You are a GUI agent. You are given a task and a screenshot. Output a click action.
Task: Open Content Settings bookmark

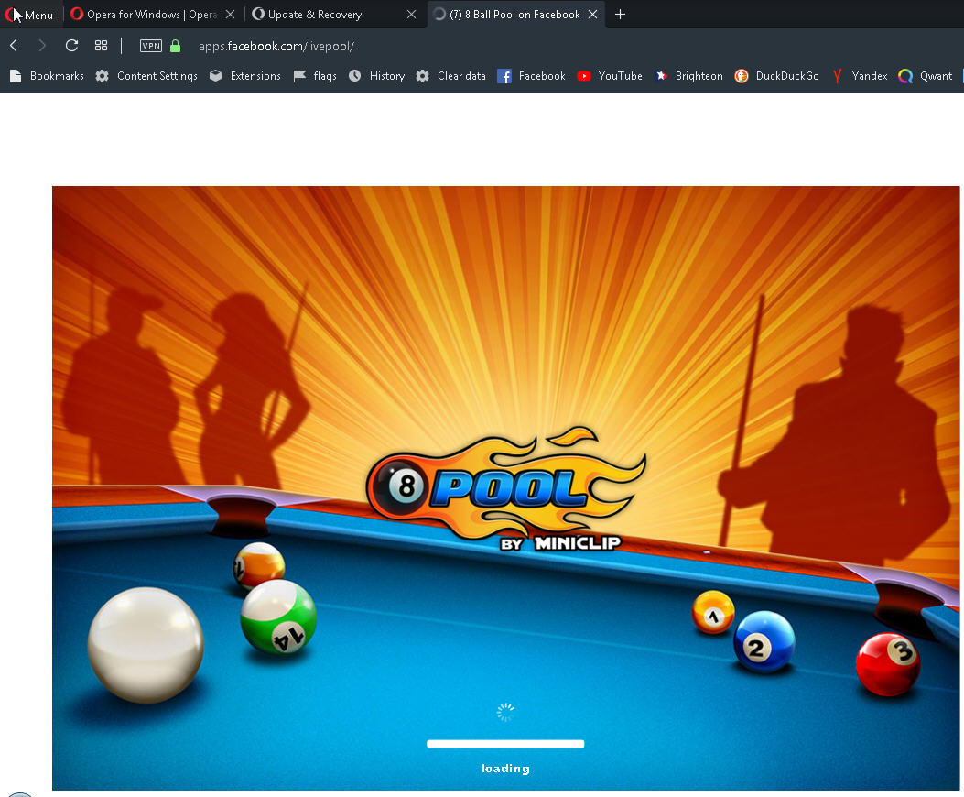click(146, 76)
